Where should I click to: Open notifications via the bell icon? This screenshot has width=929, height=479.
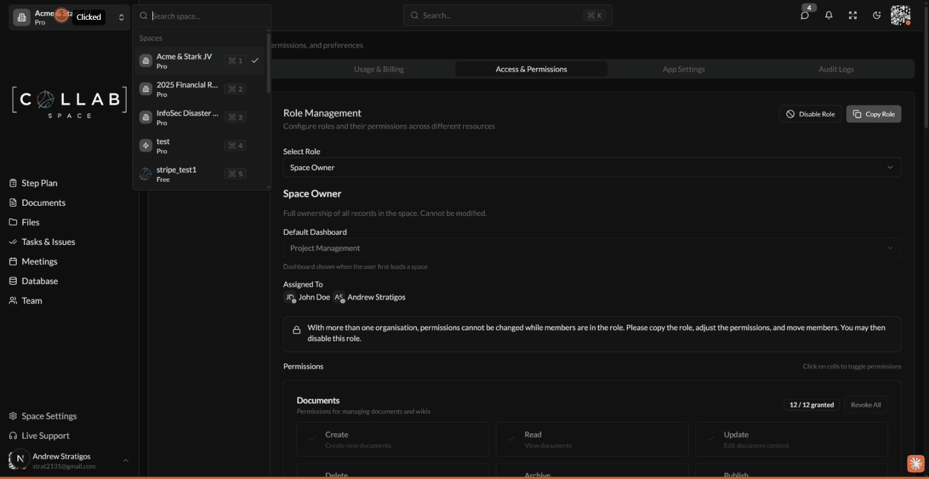coord(829,15)
